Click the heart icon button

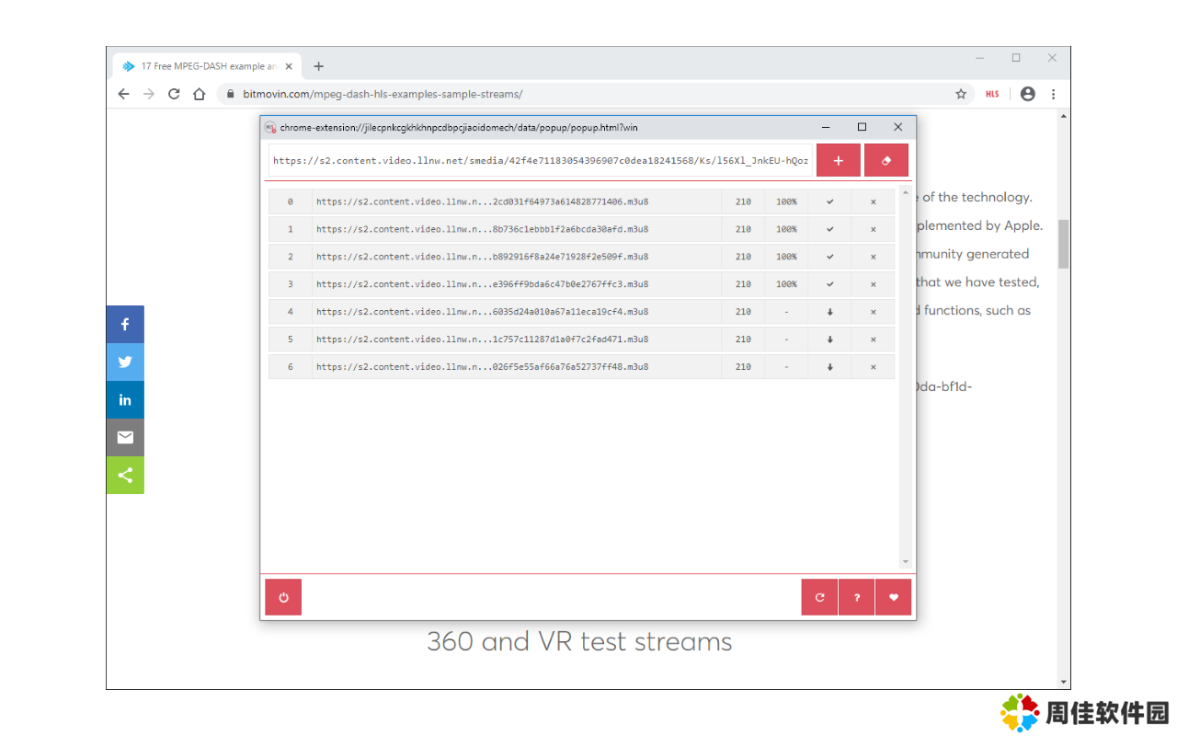pyautogui.click(x=893, y=597)
